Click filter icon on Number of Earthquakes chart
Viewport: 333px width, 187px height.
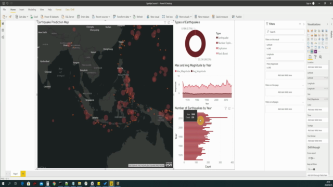225,108
